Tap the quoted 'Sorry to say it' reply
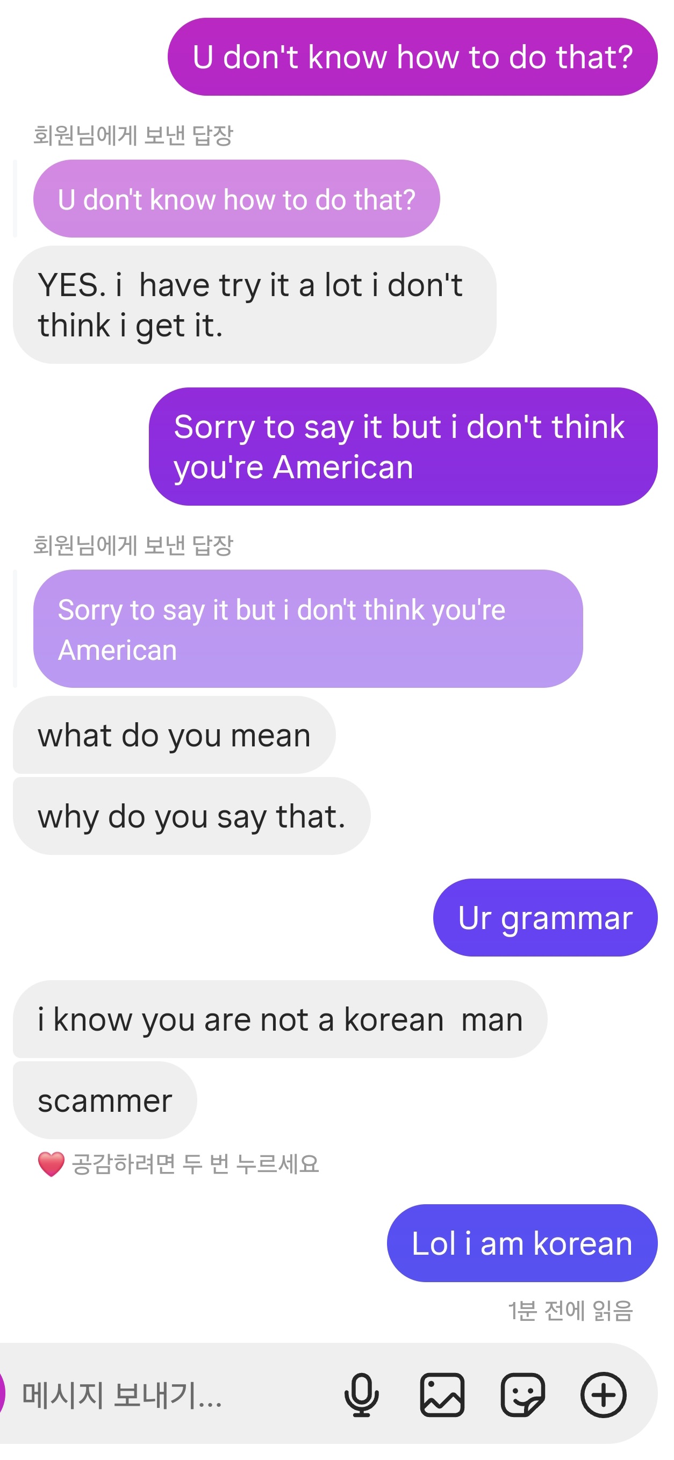The height and width of the screenshot is (1460, 674). tap(308, 629)
